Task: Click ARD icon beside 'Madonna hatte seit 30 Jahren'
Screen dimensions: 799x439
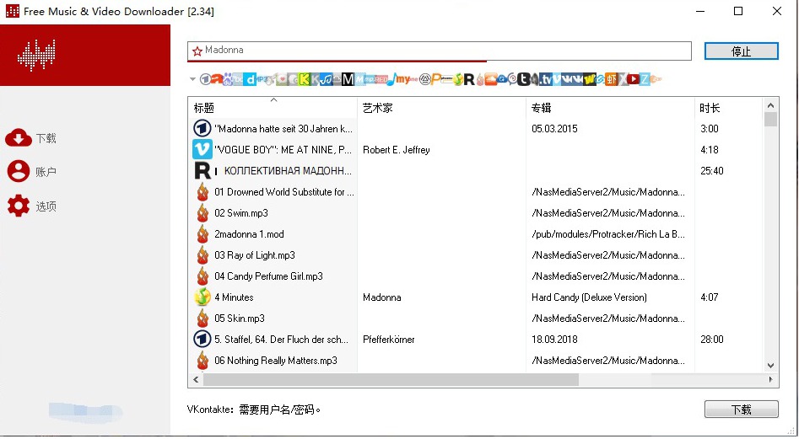Action: click(x=202, y=128)
